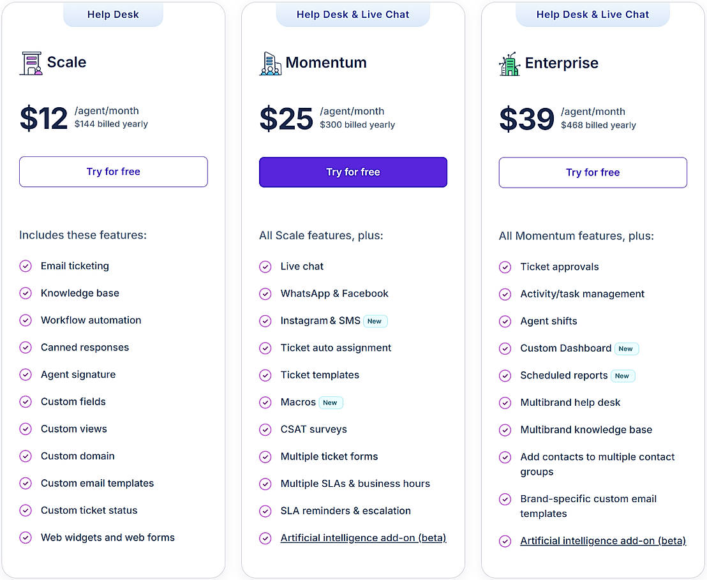Click the Scale plan building icon

coord(31,63)
